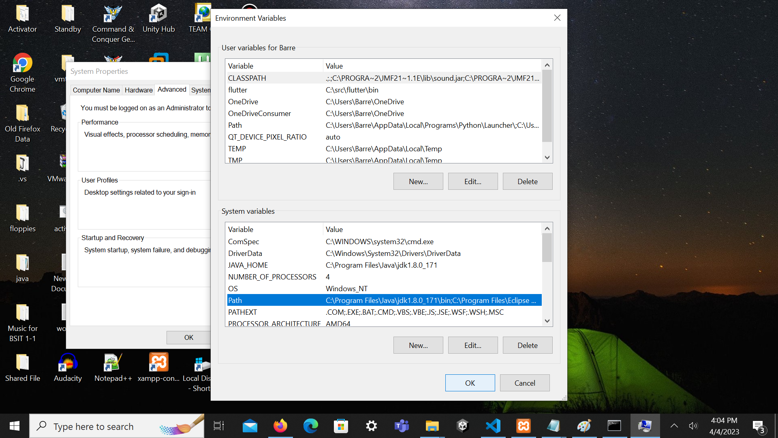Open Microsoft Store from the taskbar
The height and width of the screenshot is (438, 778).
tap(341, 426)
